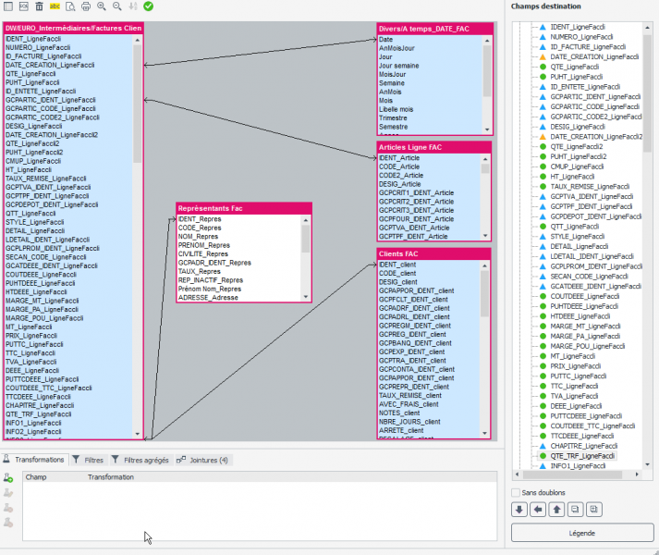Click the trash delete icon in toolbar
The width and height of the screenshot is (659, 555).
point(39,6)
